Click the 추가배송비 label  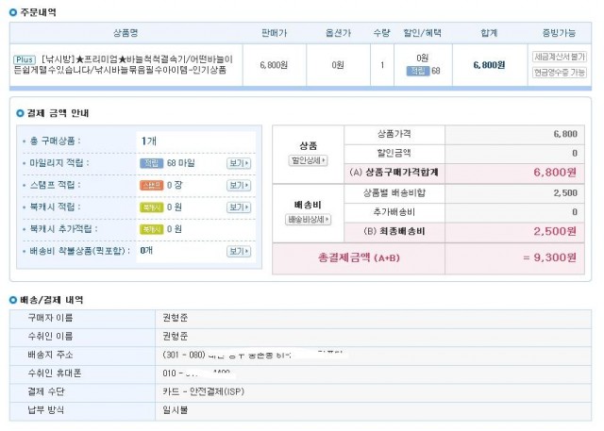pyautogui.click(x=394, y=212)
